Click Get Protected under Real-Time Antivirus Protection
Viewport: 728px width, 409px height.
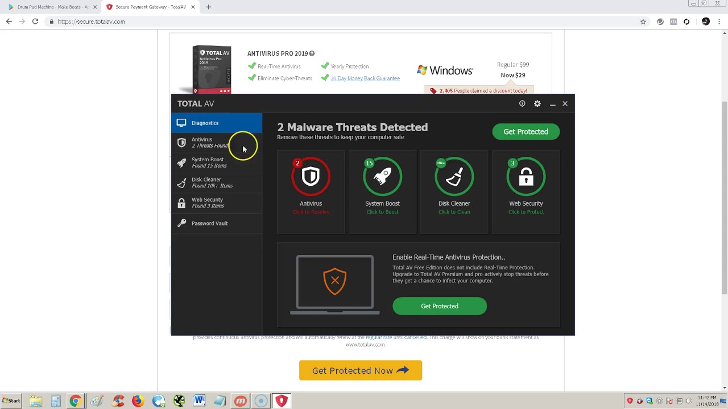[440, 306]
